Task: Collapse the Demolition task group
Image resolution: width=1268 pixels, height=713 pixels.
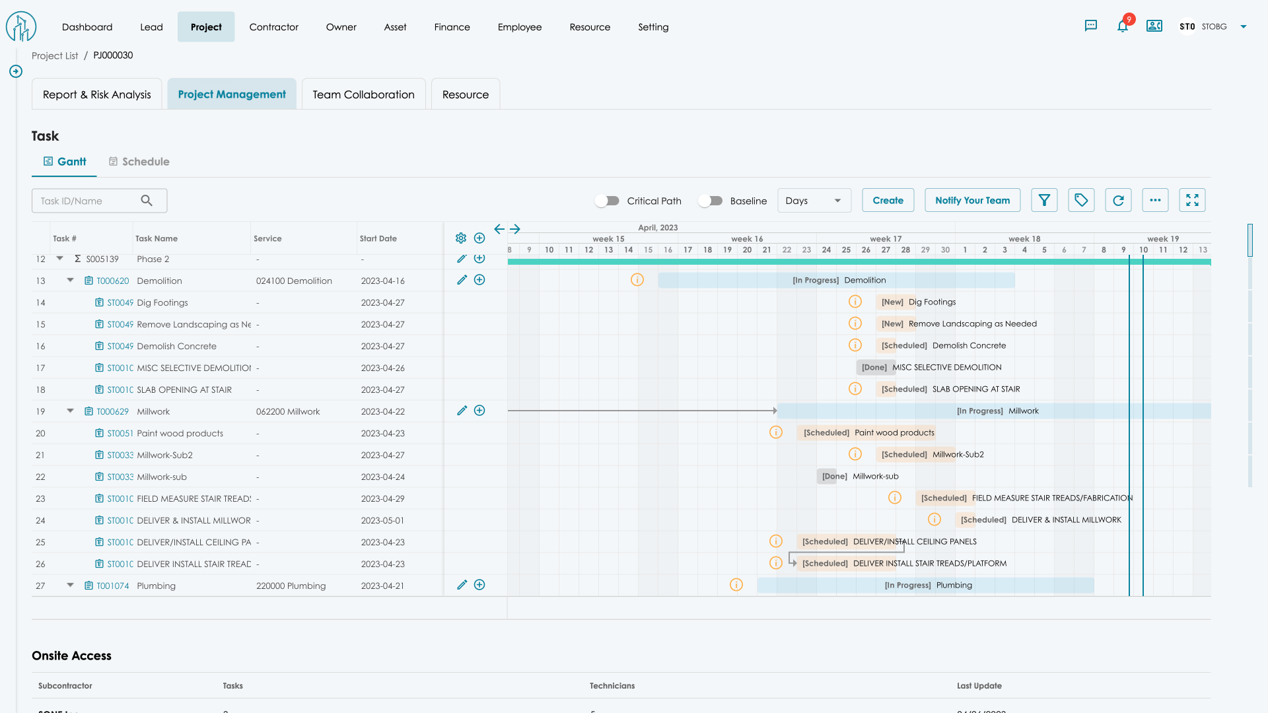Action: [x=70, y=280]
